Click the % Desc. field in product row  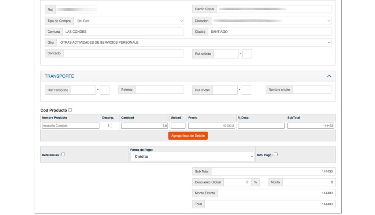click(261, 126)
